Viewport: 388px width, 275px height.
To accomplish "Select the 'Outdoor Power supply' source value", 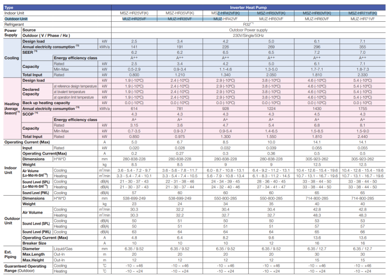I will tap(248, 30).
